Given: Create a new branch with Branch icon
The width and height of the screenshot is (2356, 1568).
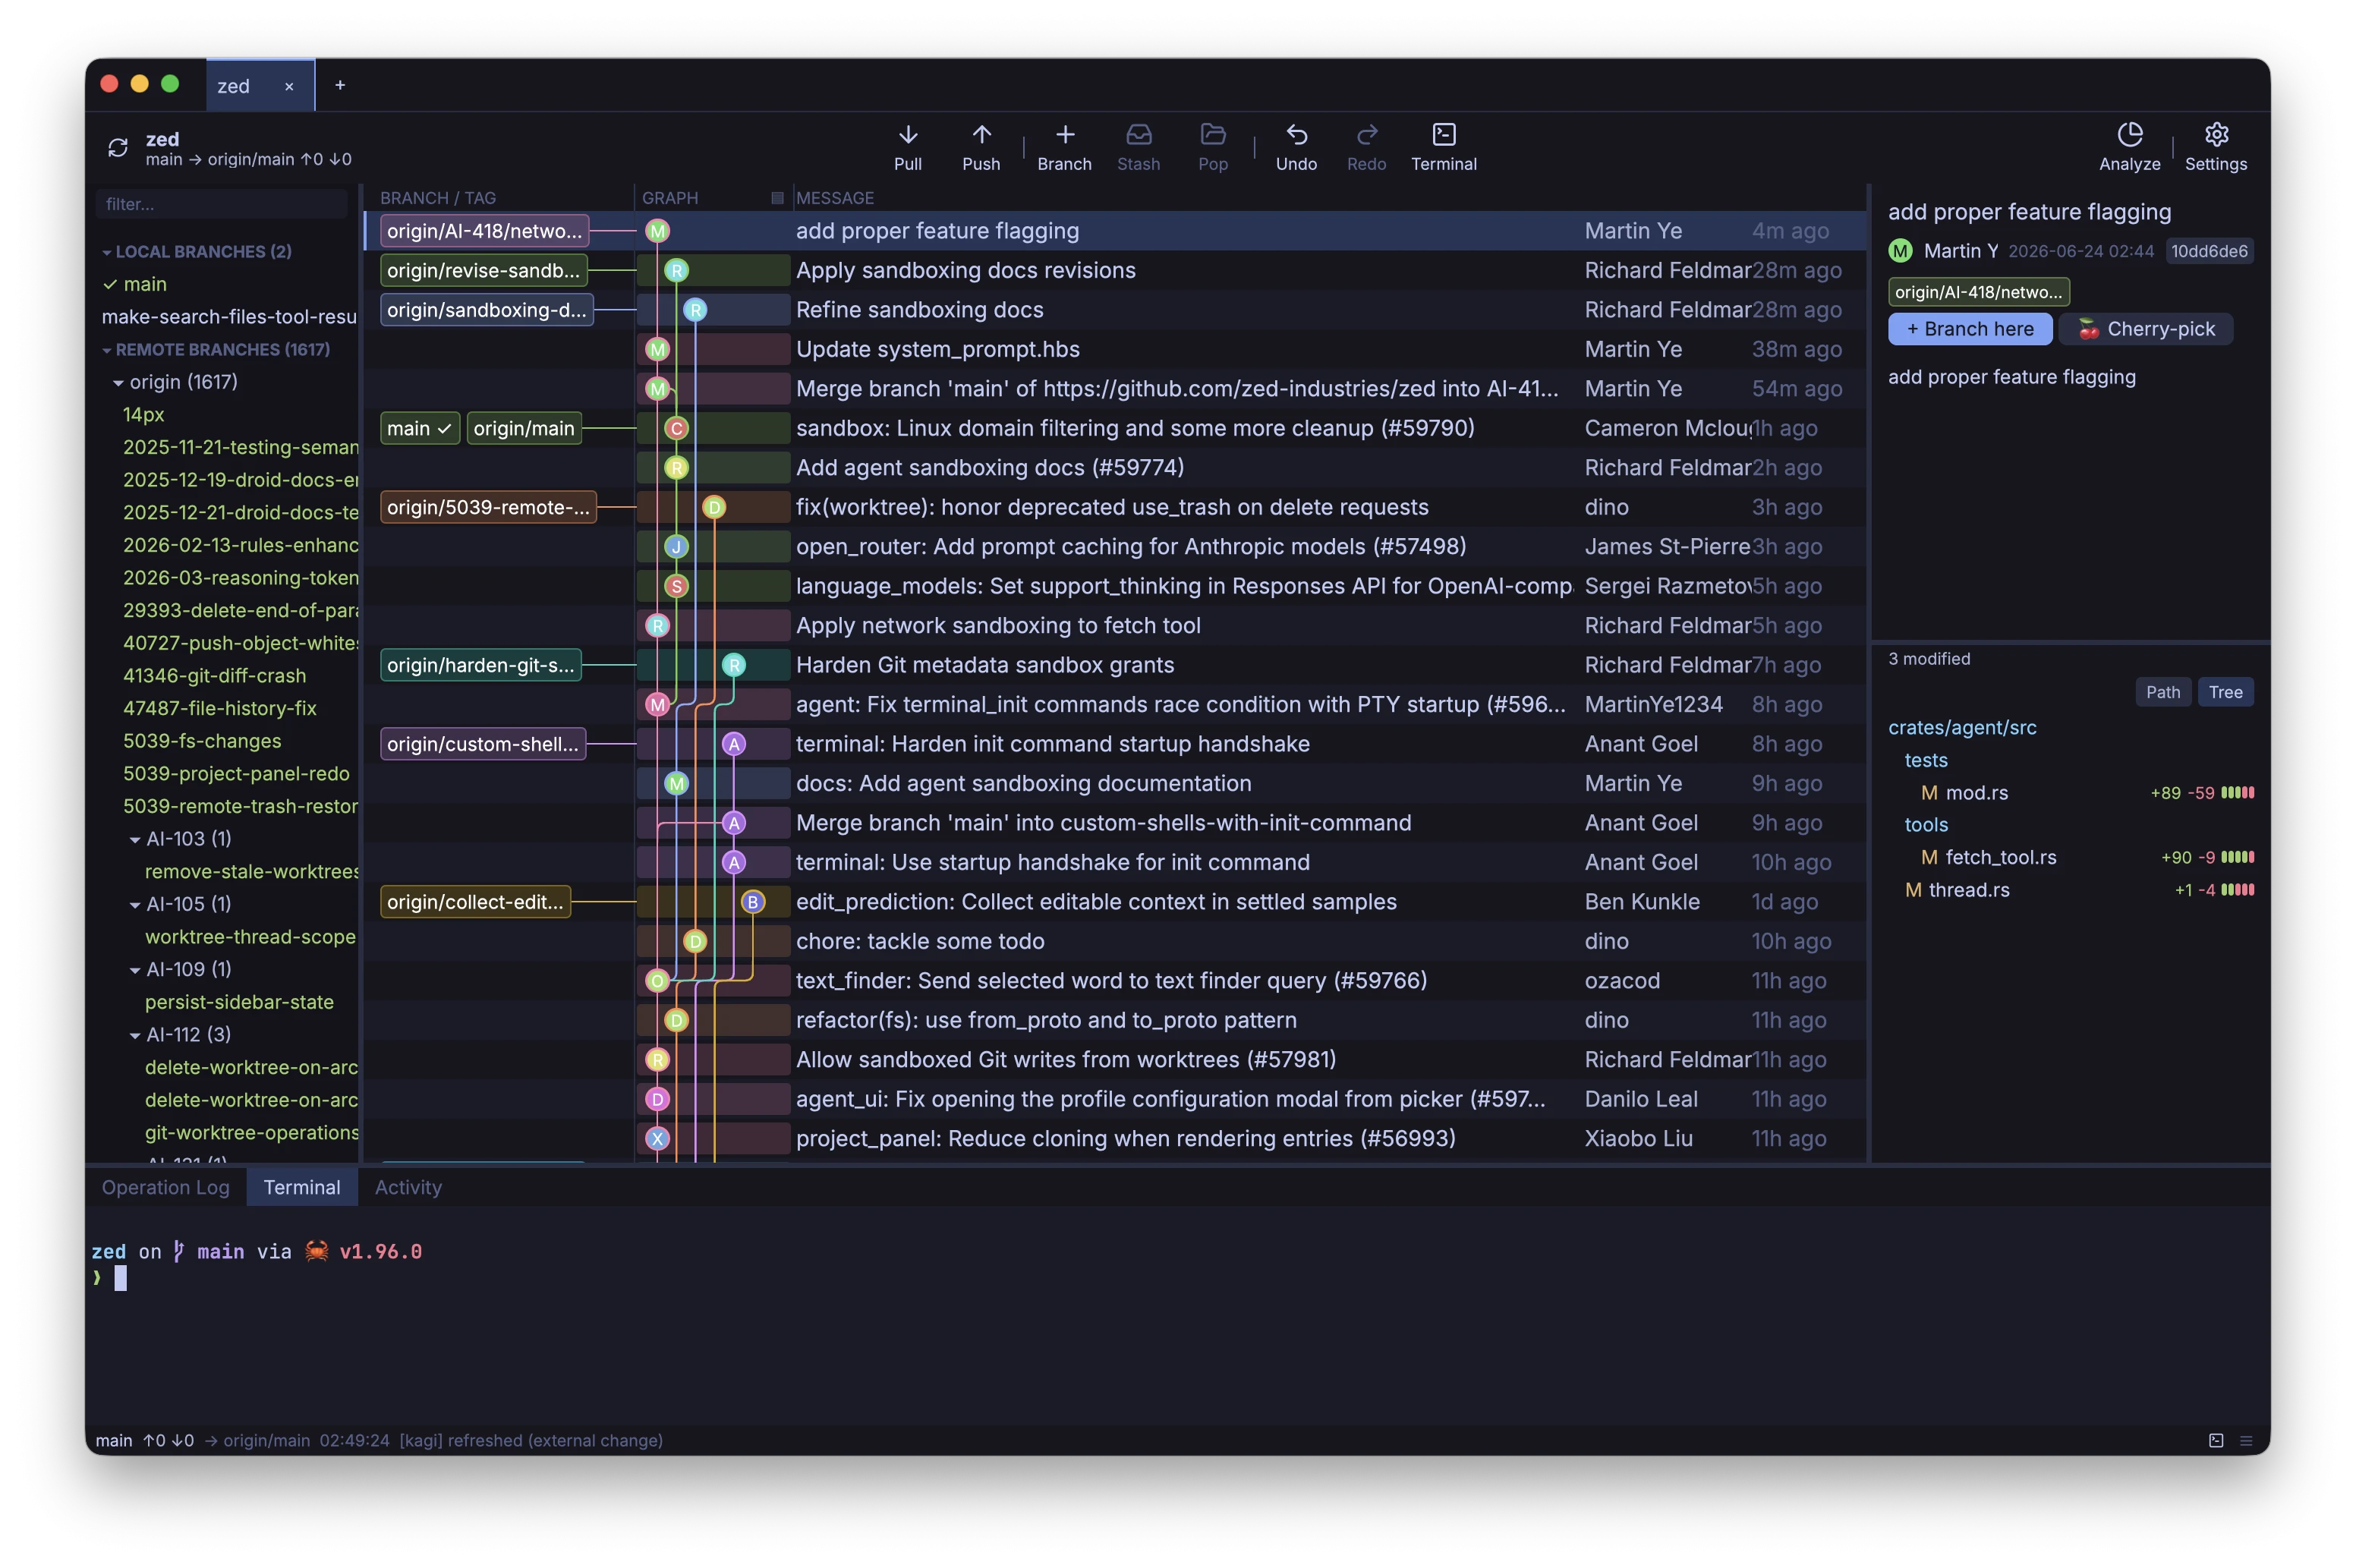Looking at the screenshot, I should coord(1064,135).
